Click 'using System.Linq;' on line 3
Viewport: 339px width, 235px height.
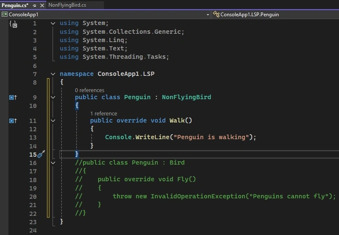pos(94,40)
